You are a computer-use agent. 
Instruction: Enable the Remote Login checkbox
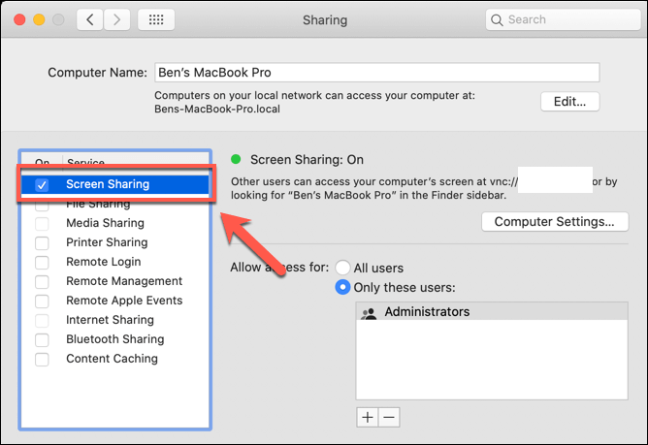42,263
